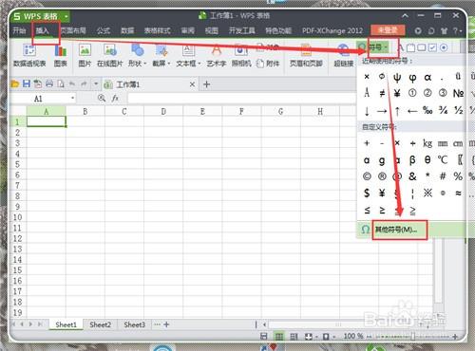Insert the ※ reference mark symbol
475x351 pixels.
pos(427,193)
